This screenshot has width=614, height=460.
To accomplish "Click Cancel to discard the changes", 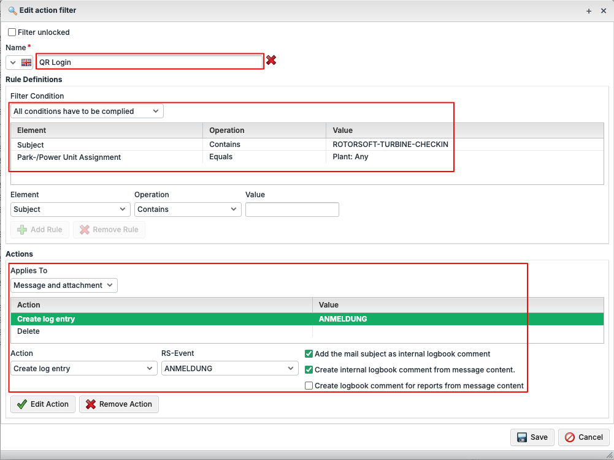I will point(583,437).
